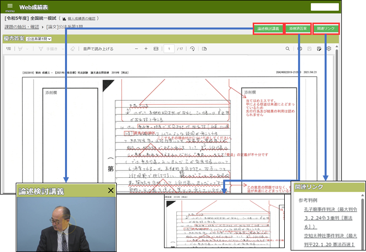This screenshot has width=366, height=252.
Task: Select the eraser tool in PDF toolbar
Action: point(72,49)
